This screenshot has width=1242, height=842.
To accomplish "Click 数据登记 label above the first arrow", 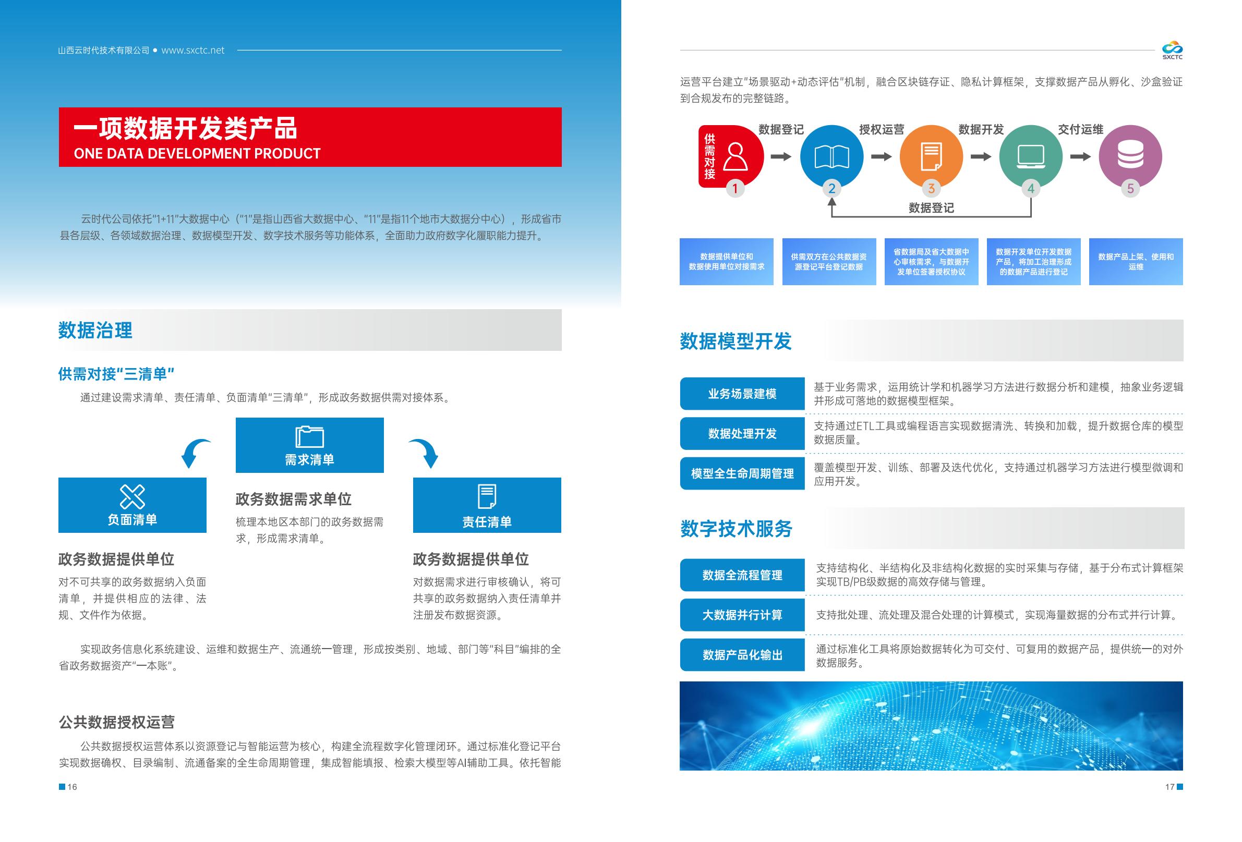I will tap(781, 130).
